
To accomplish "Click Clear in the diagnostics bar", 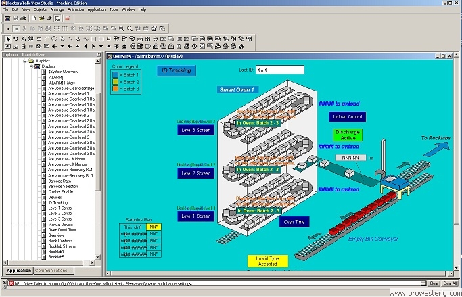I will [x=434, y=283].
